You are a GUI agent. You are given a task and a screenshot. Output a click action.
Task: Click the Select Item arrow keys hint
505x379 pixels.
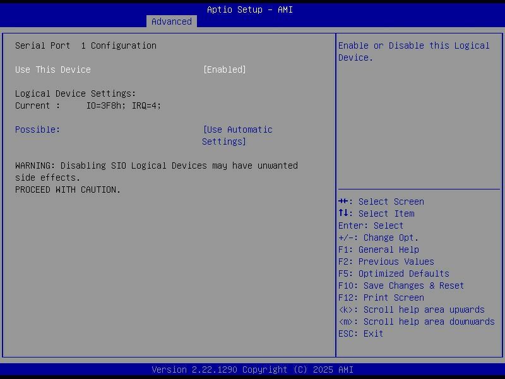coord(376,214)
